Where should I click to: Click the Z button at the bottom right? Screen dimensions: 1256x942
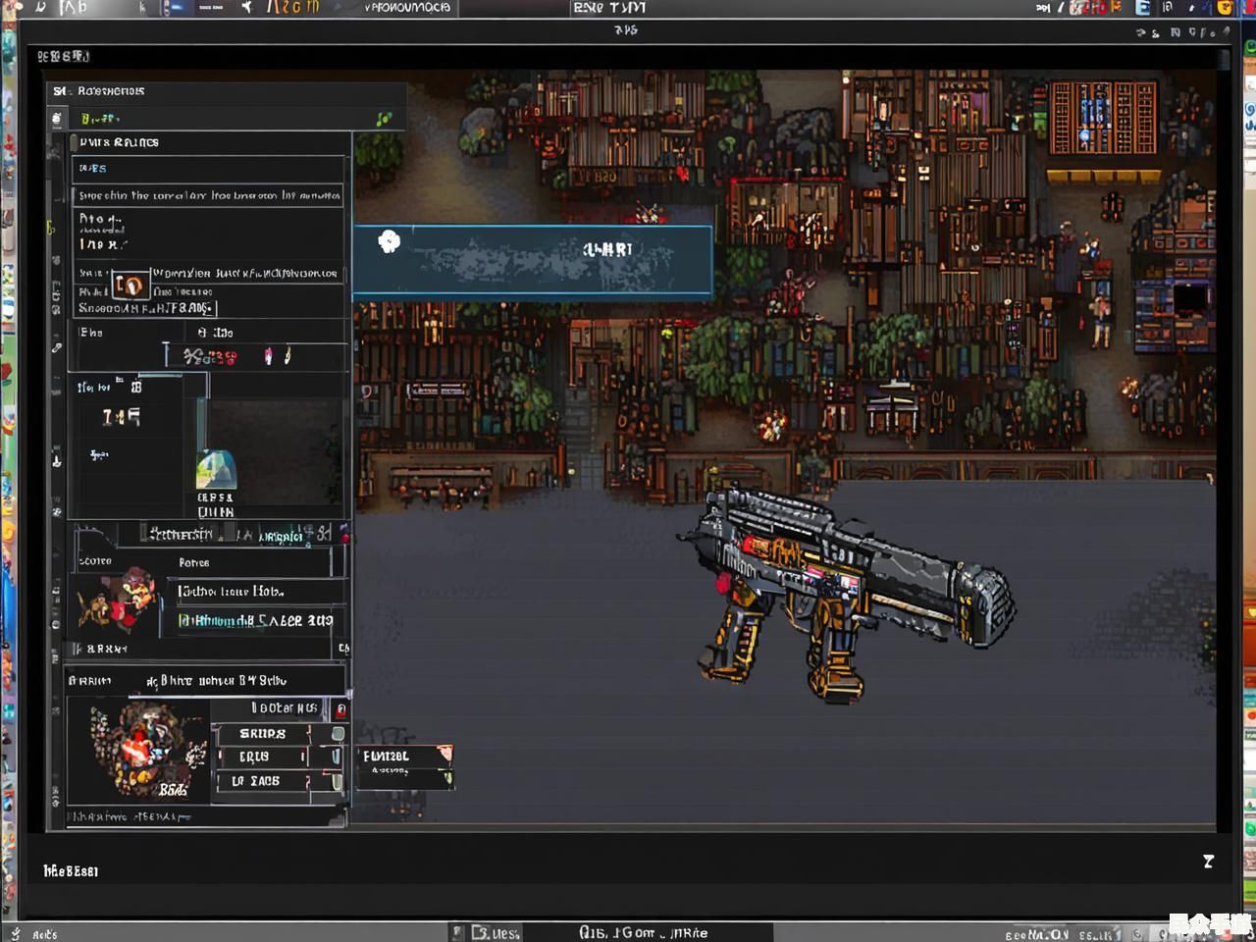(x=1208, y=862)
